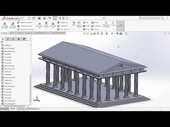Open the Linear Pattern dropdown arrow
The height and width of the screenshot is (127, 170).
coord(79,30)
